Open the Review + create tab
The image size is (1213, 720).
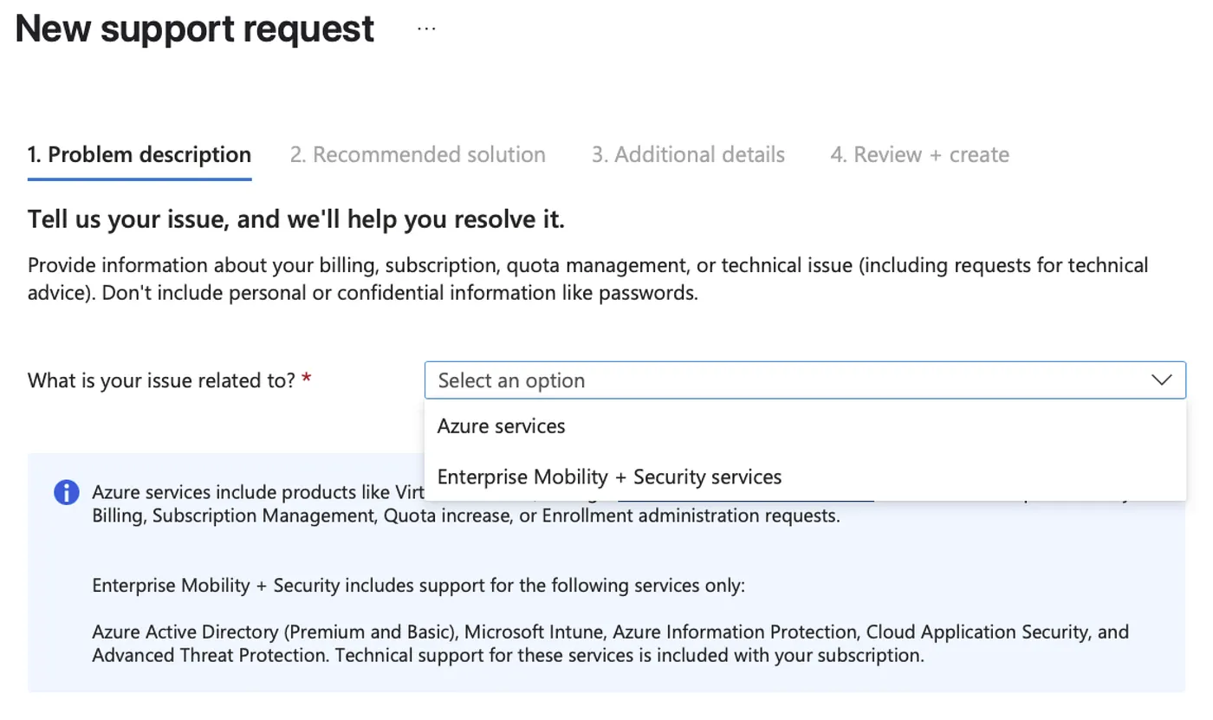click(919, 155)
